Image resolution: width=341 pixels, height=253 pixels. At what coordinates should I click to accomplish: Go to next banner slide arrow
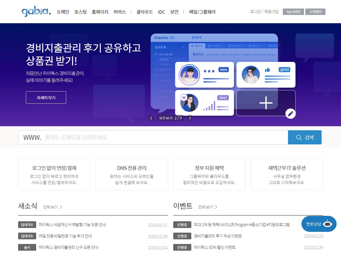click(190, 118)
